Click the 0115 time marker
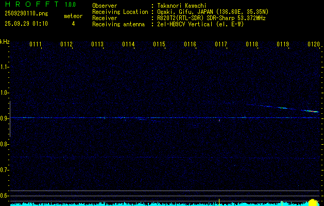Viewport: 324px width, 206px height. pyautogui.click(x=159, y=44)
